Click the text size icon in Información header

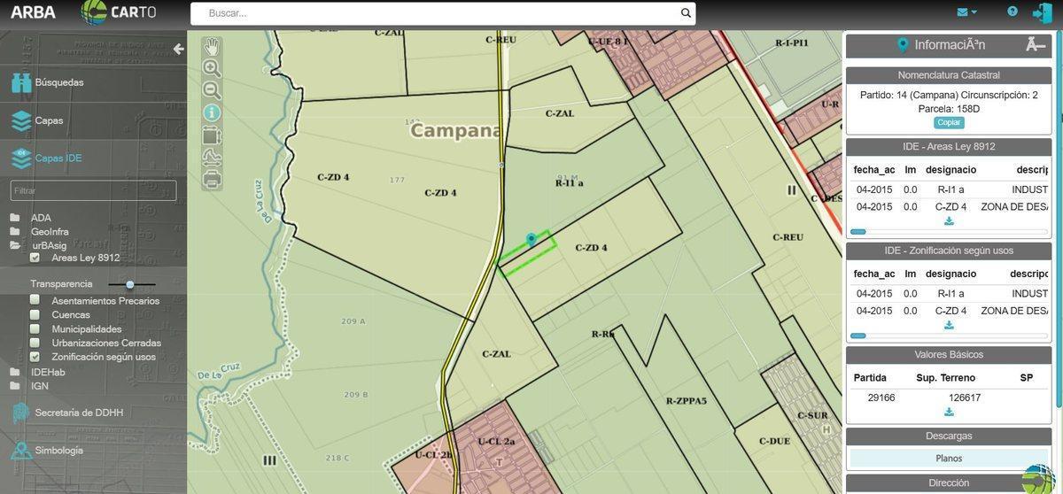pyautogui.click(x=1036, y=45)
